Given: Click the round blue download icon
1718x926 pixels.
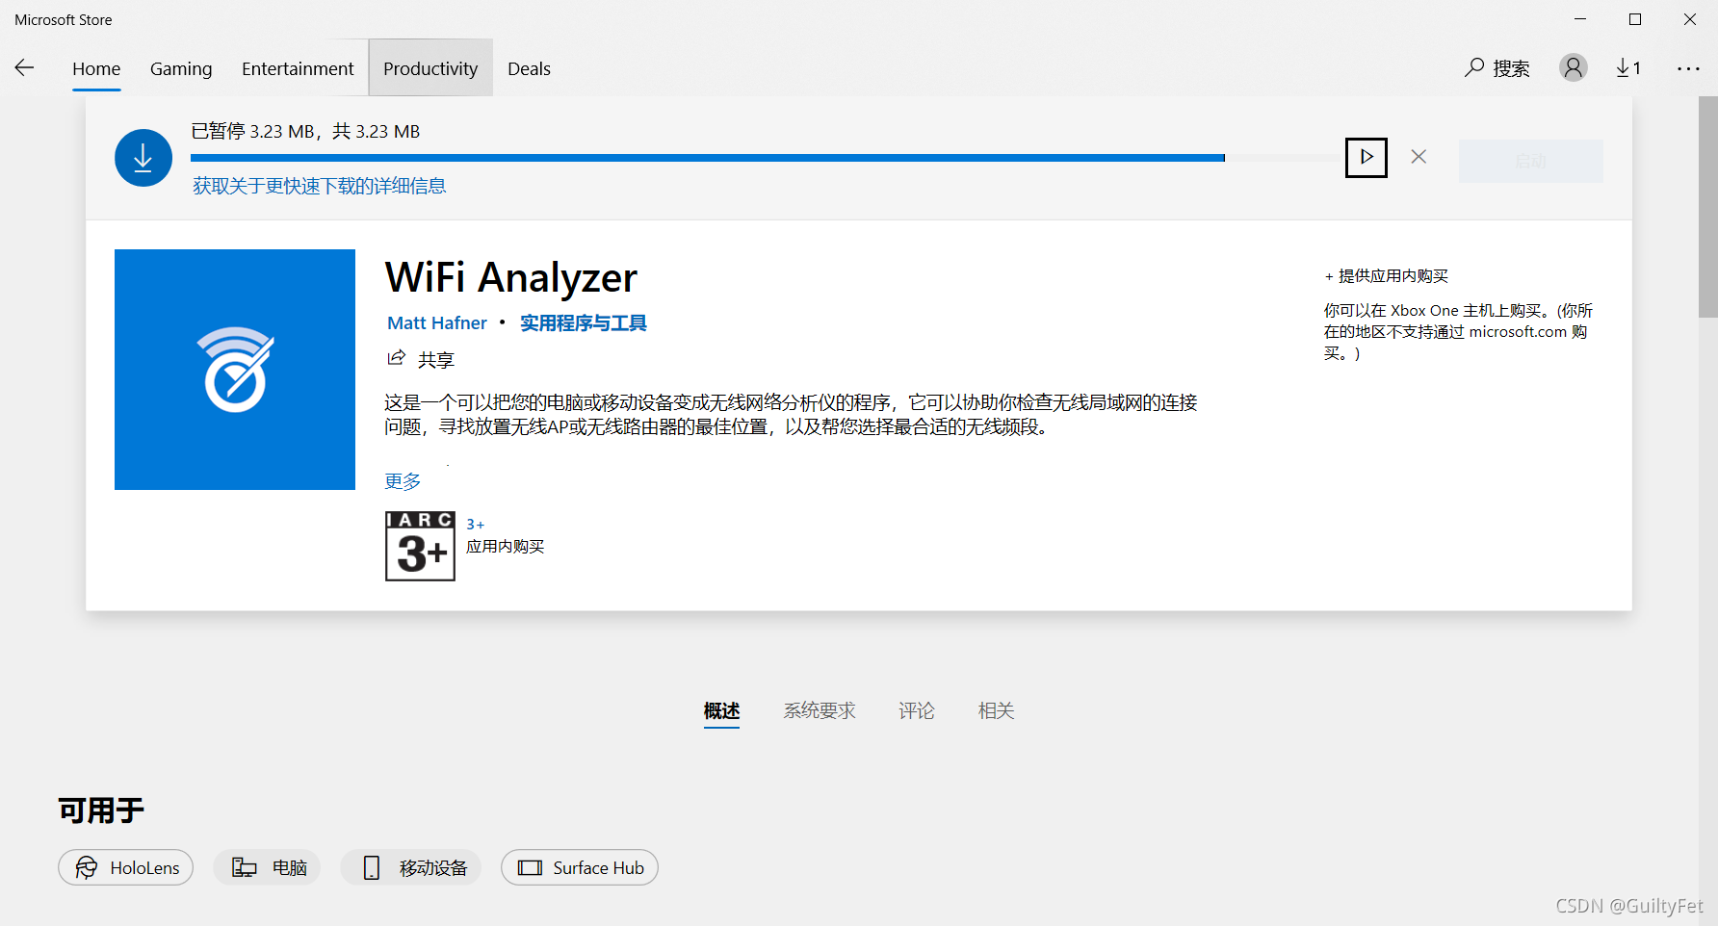Looking at the screenshot, I should click(143, 158).
